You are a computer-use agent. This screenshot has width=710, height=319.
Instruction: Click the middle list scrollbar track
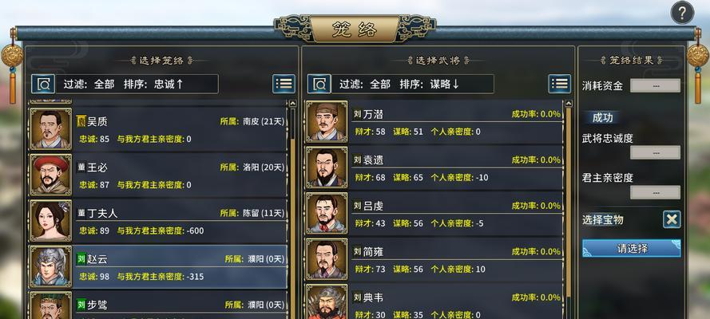point(569,208)
